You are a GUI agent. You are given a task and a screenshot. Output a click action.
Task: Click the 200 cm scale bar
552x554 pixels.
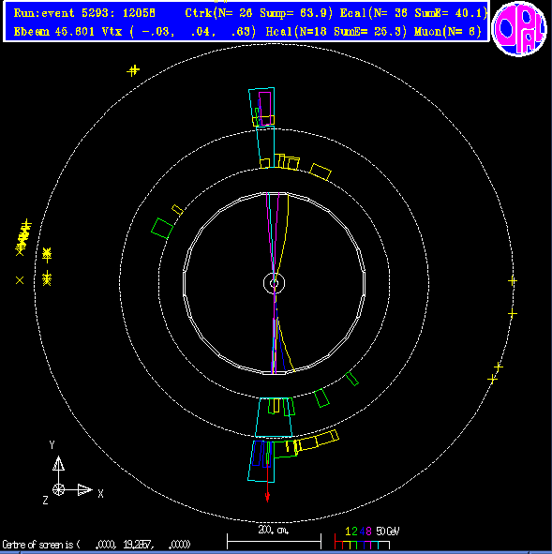click(x=274, y=537)
